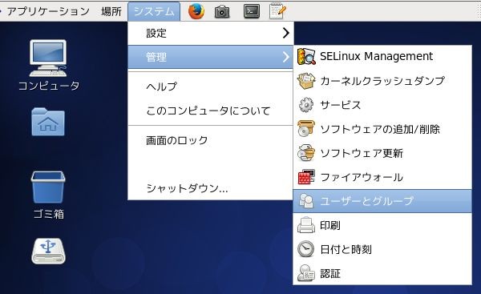The width and height of the screenshot is (481, 294).
Task: Expand the 設定 submenu arrow
Action: tap(286, 33)
